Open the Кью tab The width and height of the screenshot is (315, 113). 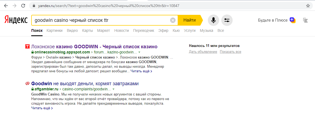coord(176,30)
